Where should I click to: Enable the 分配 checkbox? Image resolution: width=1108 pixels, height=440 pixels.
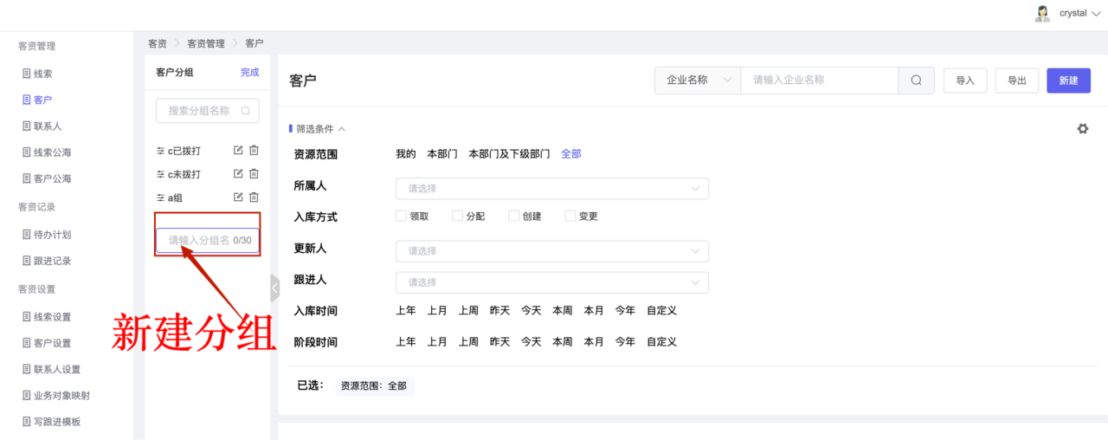(x=457, y=216)
